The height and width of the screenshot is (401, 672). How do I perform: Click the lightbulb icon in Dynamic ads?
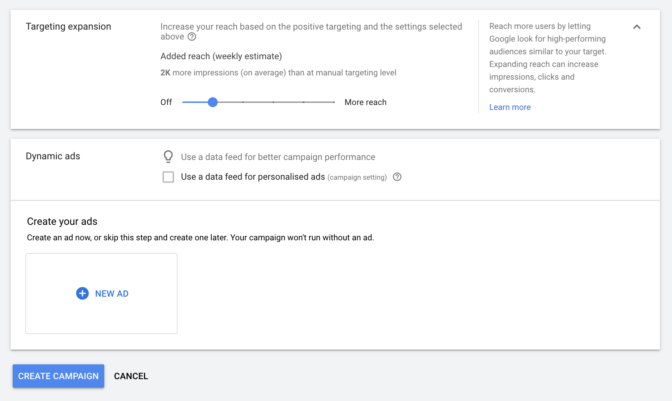point(168,156)
